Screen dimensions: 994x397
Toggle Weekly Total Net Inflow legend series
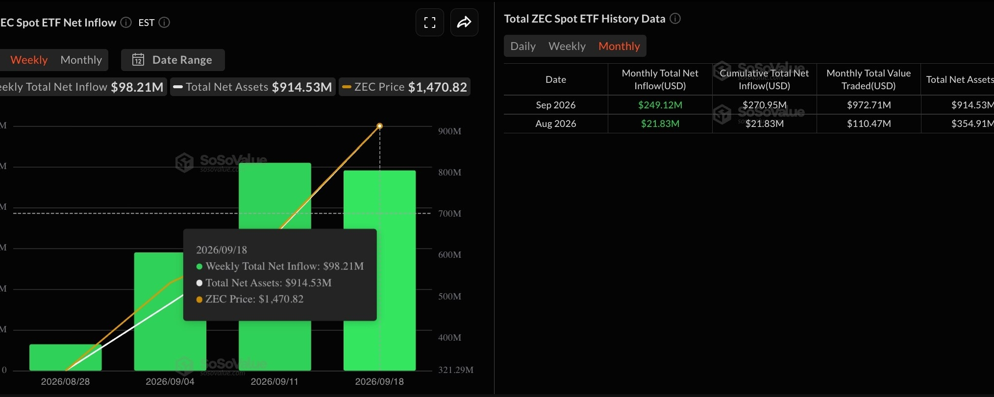pos(82,87)
